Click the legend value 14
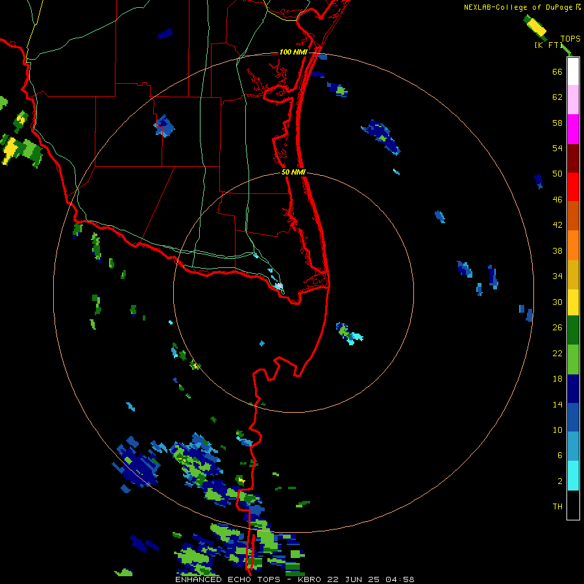584x584 pixels. click(557, 405)
